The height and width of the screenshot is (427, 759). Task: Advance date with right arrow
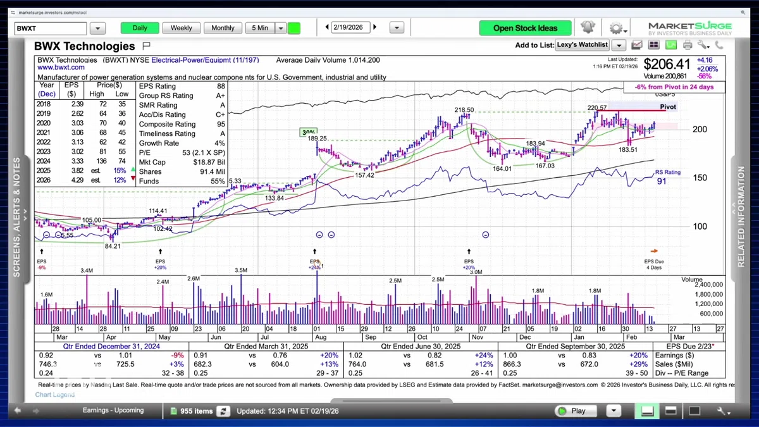[x=375, y=27]
